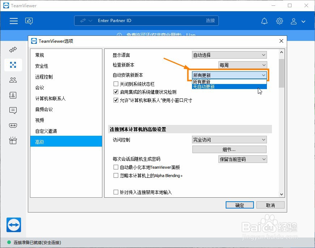Toggle 启用集成的系统健康状况检测 checkbox

[116, 92]
